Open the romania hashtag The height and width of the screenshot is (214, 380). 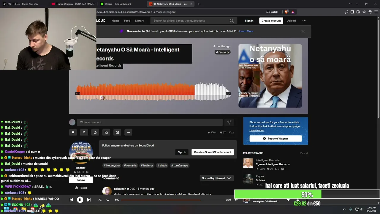pos(130,166)
